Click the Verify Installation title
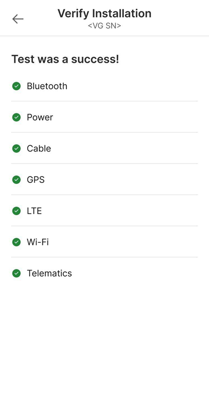The height and width of the screenshot is (409, 209). click(104, 13)
